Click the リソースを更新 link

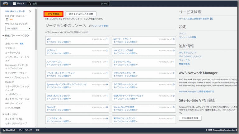[x=100, y=26]
